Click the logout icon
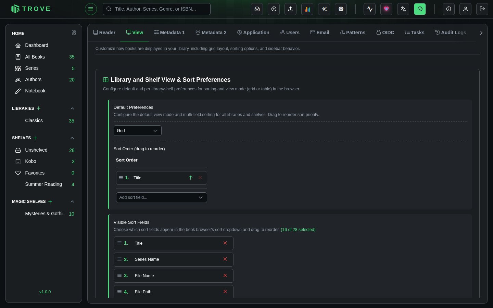 [x=482, y=9]
